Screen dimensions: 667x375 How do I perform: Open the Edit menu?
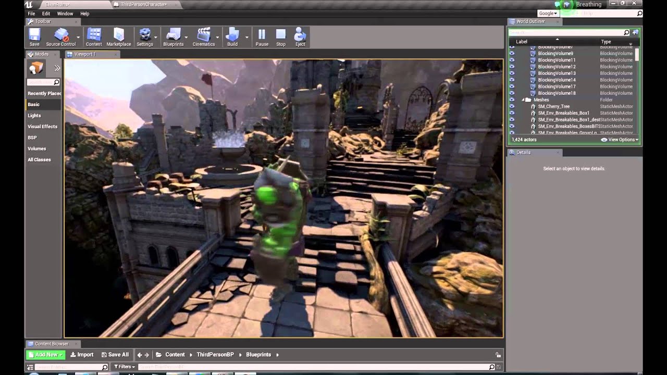(46, 14)
